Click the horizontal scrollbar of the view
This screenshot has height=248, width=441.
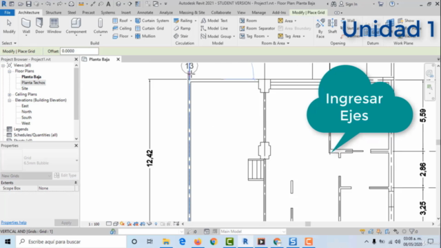pyautogui.click(x=308, y=224)
